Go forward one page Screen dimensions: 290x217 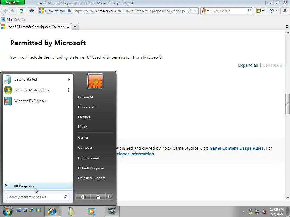(x=12, y=11)
